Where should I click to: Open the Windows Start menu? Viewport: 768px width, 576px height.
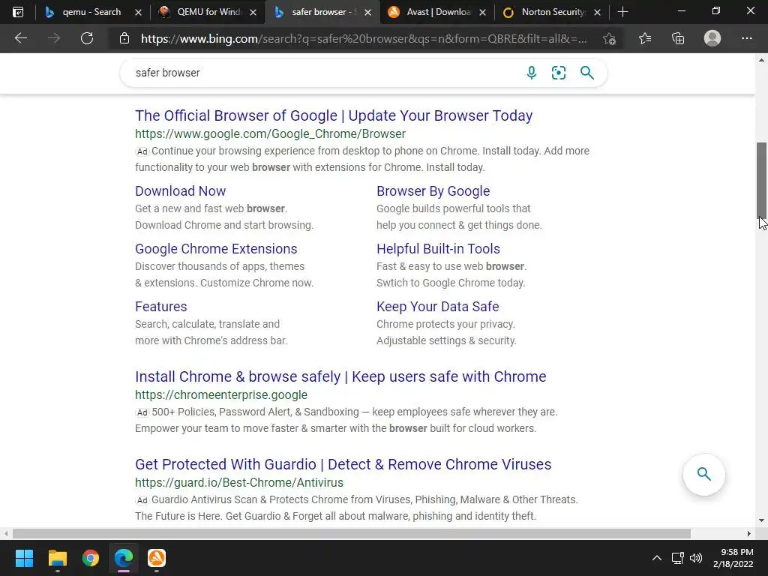coord(24,558)
